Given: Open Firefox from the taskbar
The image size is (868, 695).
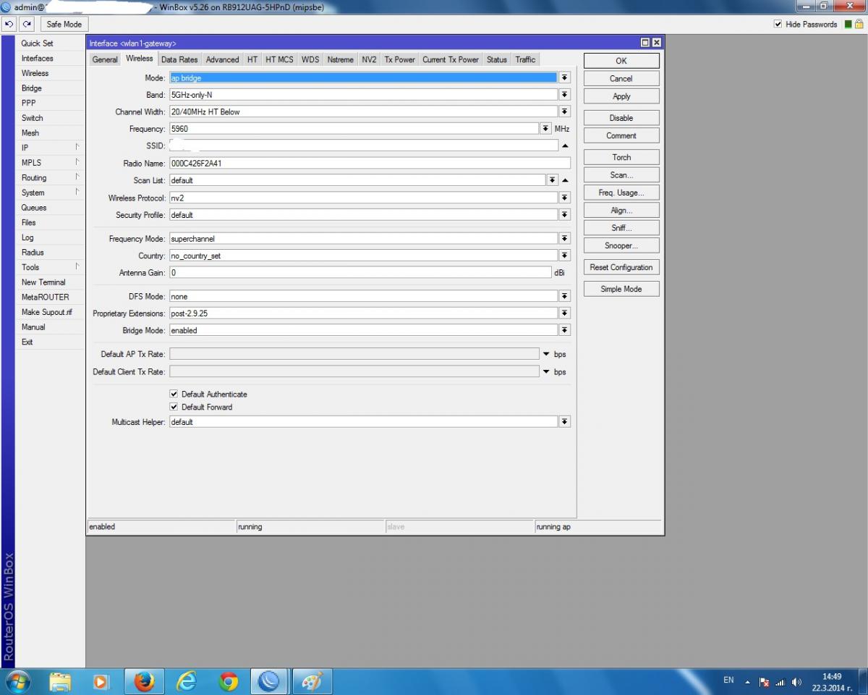Looking at the screenshot, I should (x=144, y=681).
